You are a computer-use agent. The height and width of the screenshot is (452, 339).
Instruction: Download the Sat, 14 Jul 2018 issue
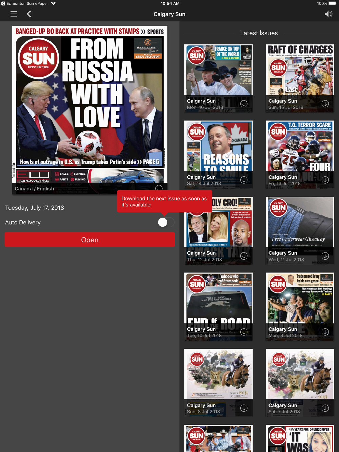coord(244,180)
